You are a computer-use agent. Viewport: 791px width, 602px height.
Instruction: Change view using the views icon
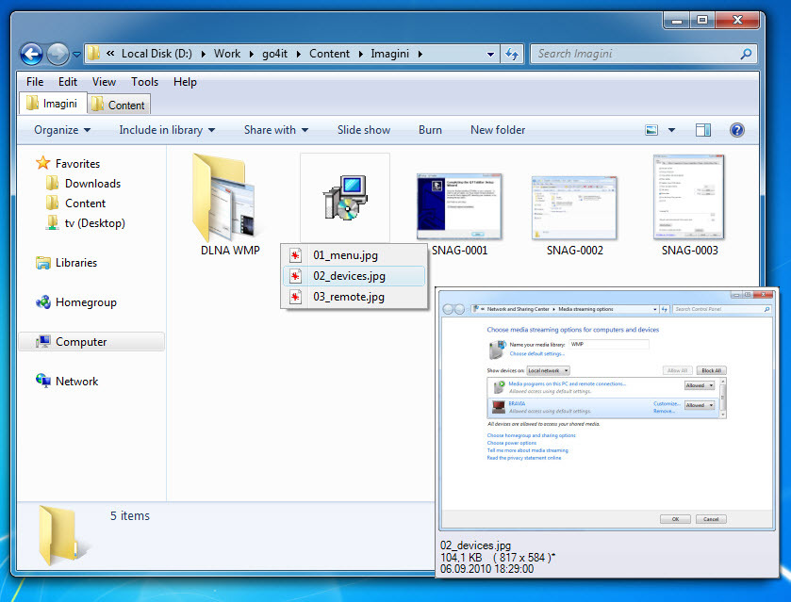[x=651, y=130]
